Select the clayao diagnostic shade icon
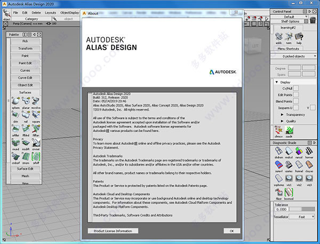This screenshot has height=244, width=320. coord(309,165)
